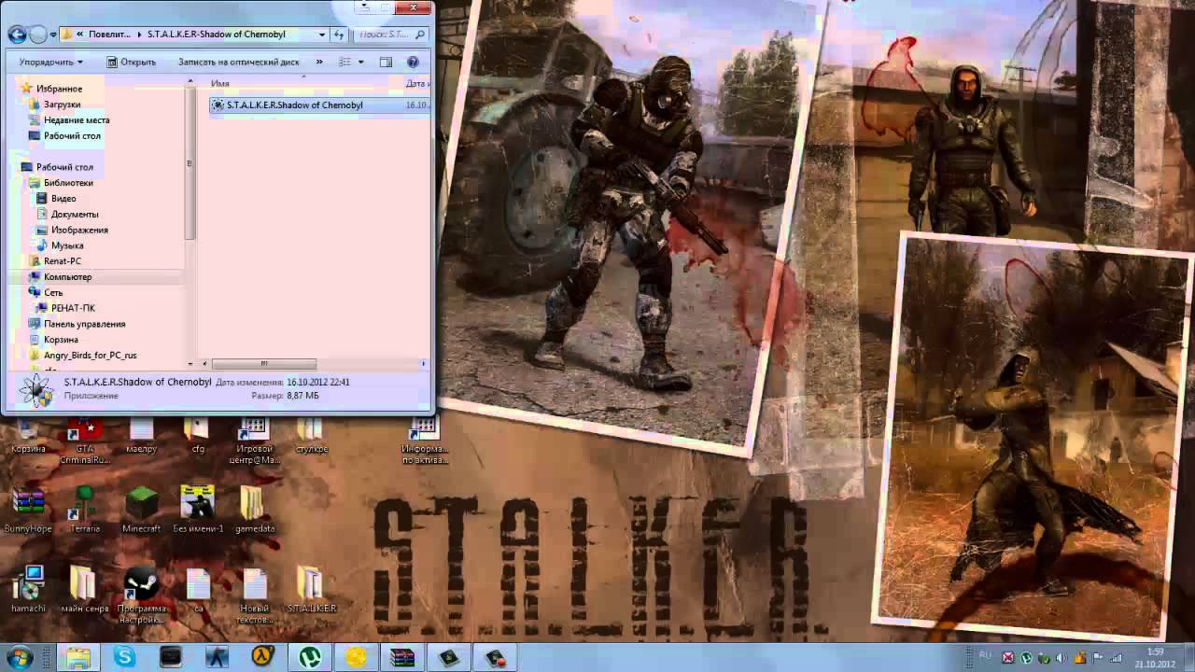1195x672 pixels.
Task: Select Сеть in navigation pane
Action: 53,293
